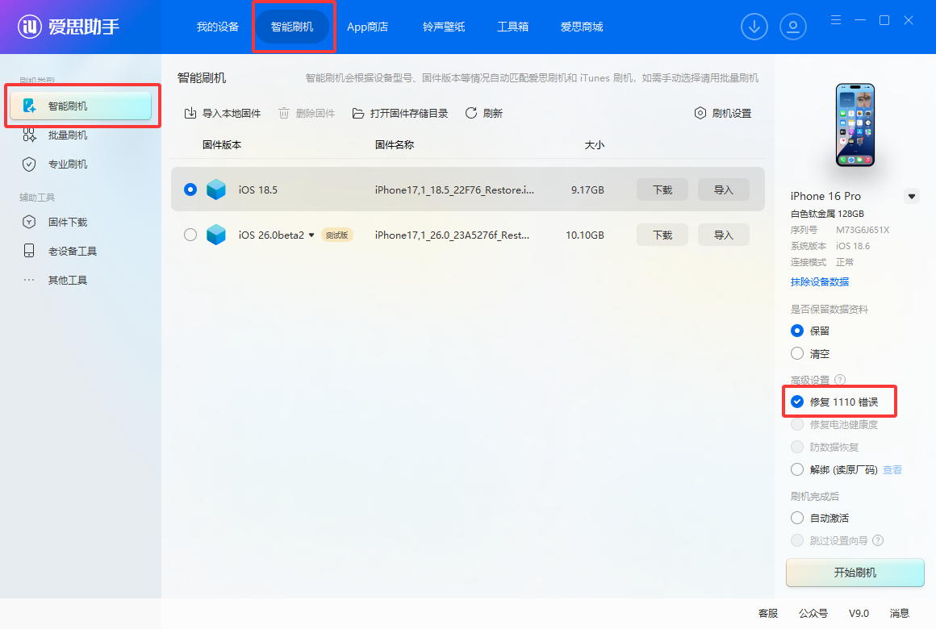The height and width of the screenshot is (629, 936).
Task: Expand the iPhone 16 Pro device dropdown
Action: point(912,196)
